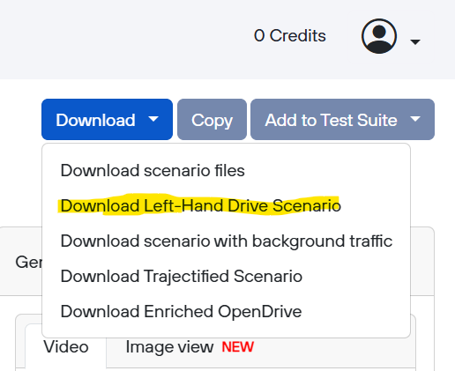Select Download Left-Hand Drive Scenario
The height and width of the screenshot is (371, 455).
[226, 205]
